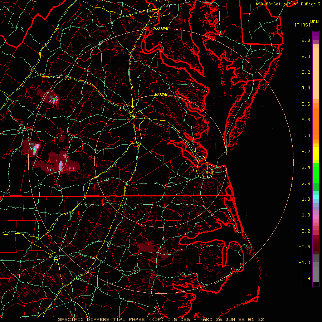Select the 3.4 scale value

(306, 167)
